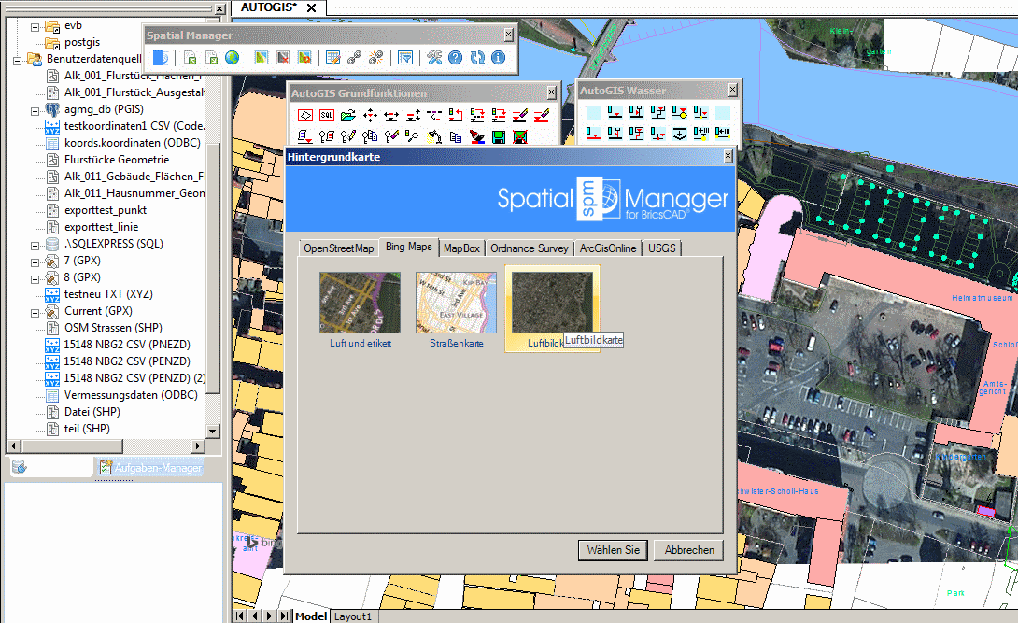Image resolution: width=1018 pixels, height=623 pixels.
Task: Click the data source tree's scroll right arrow
Action: pos(199,446)
